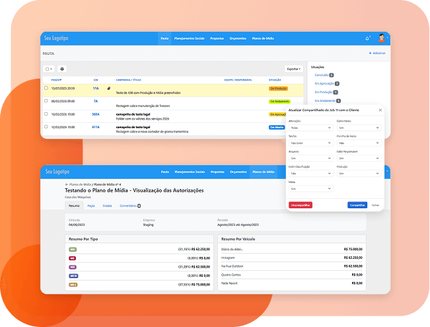Open the notifications bell in the top bar
This screenshot has height=327, width=430.
pos(367,38)
